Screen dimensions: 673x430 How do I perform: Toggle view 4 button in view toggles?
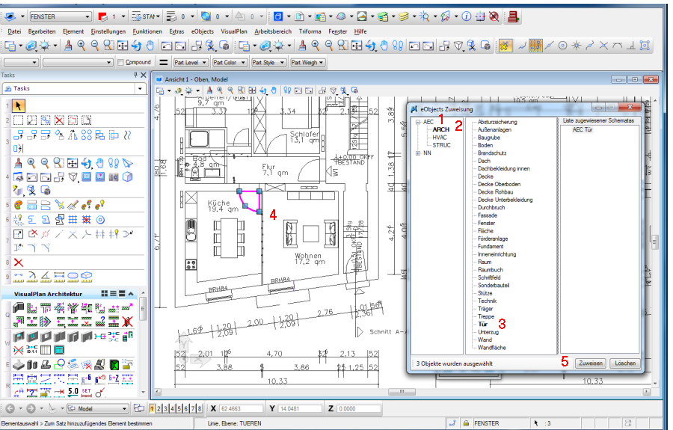coord(172,408)
